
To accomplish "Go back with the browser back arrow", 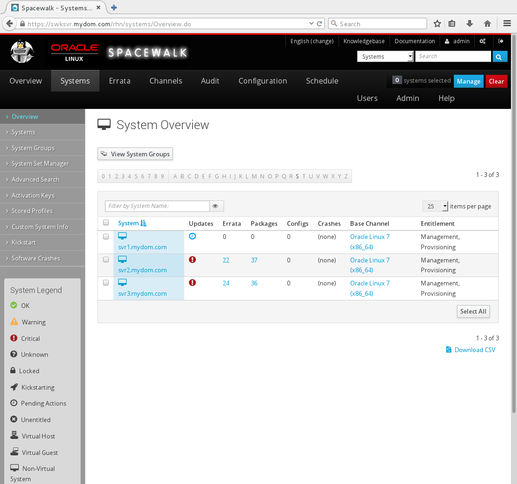I will tap(9, 24).
